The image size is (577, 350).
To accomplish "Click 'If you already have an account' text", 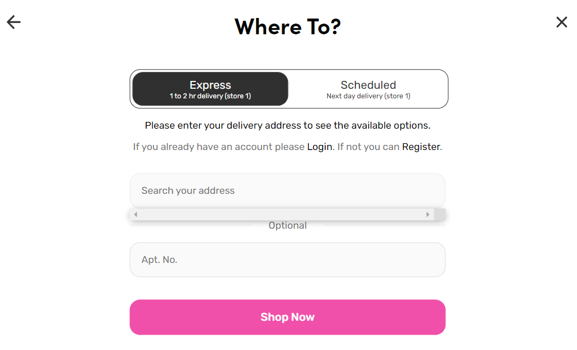I will 219,147.
